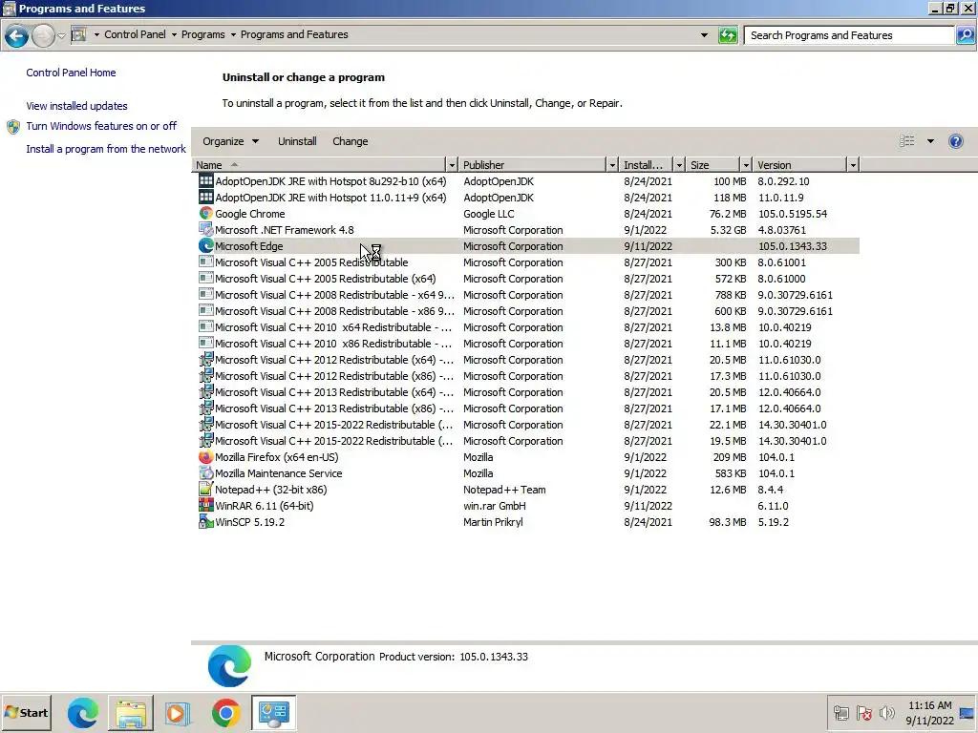Click the Back navigation arrow
Screen dimensions: 978x733
(x=16, y=35)
